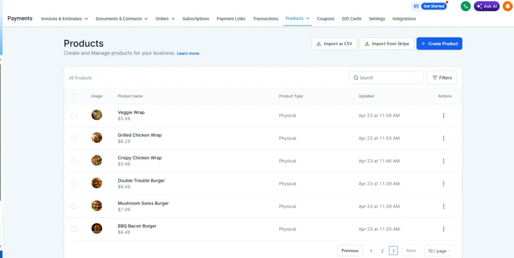Open actions menu for Veggie Wrap

tap(443, 115)
